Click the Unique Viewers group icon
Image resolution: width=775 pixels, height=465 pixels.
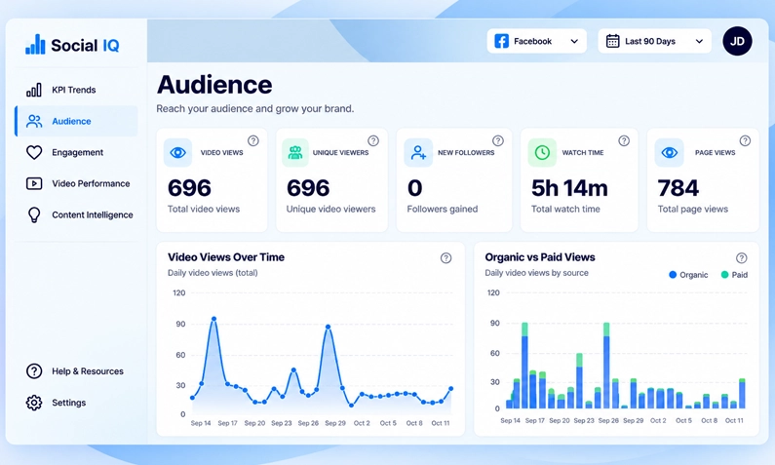295,153
